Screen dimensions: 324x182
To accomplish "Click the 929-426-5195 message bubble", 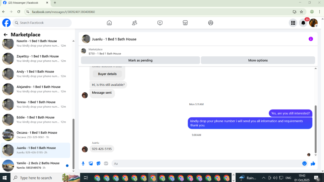I will coord(102,149).
